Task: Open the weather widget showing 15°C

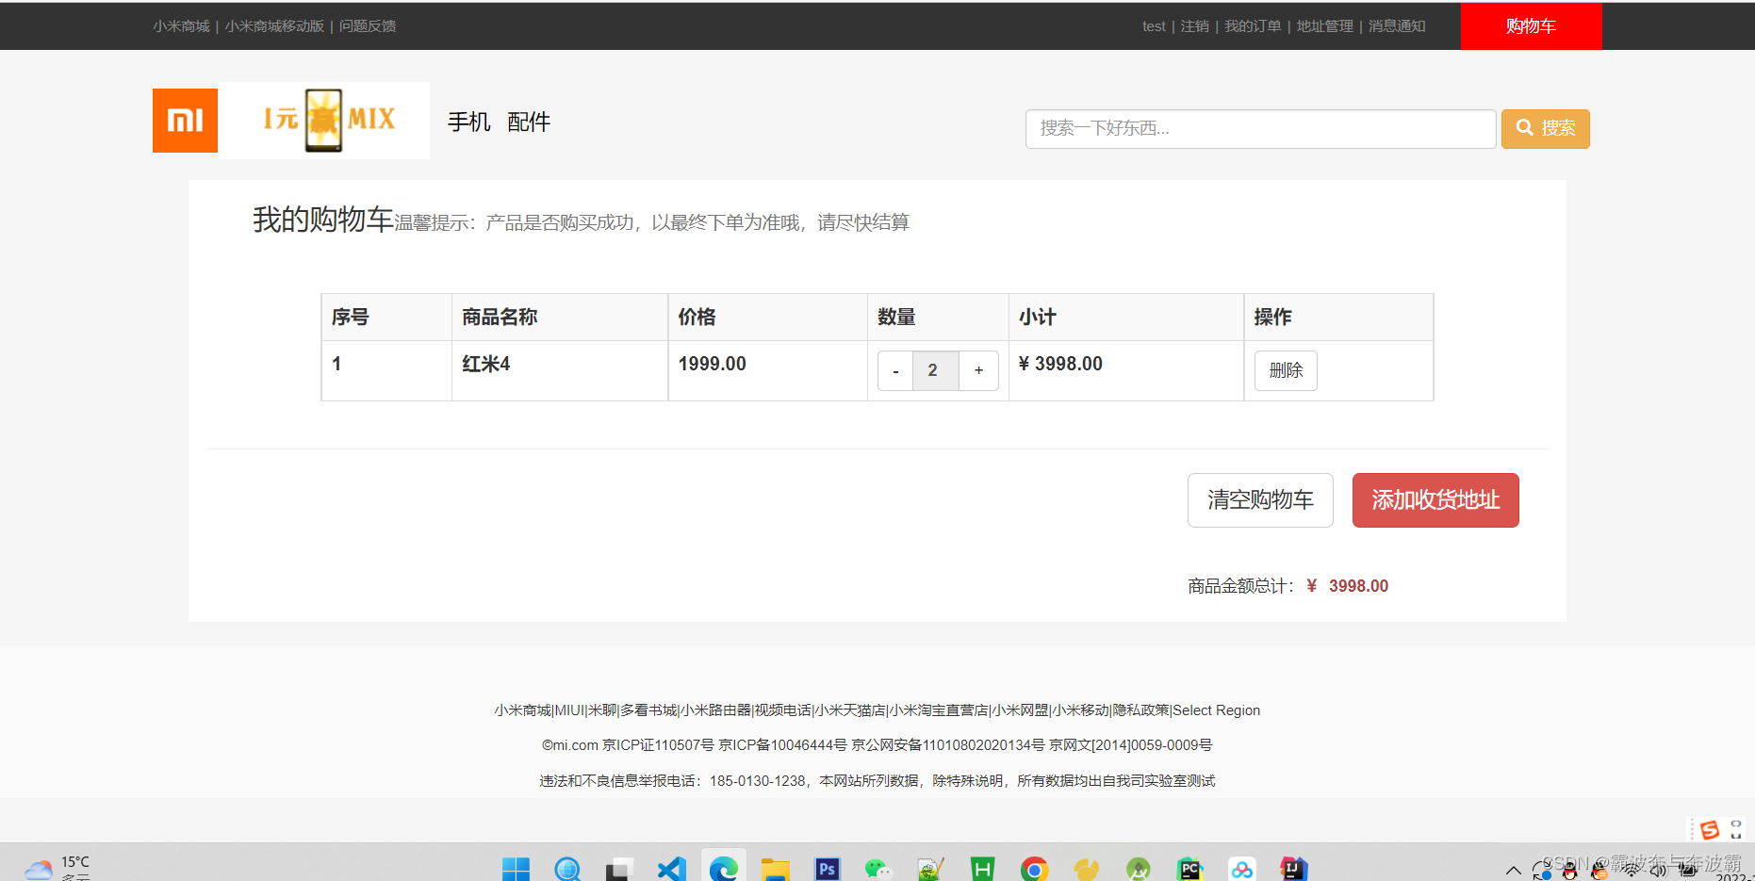Action: pos(57,868)
